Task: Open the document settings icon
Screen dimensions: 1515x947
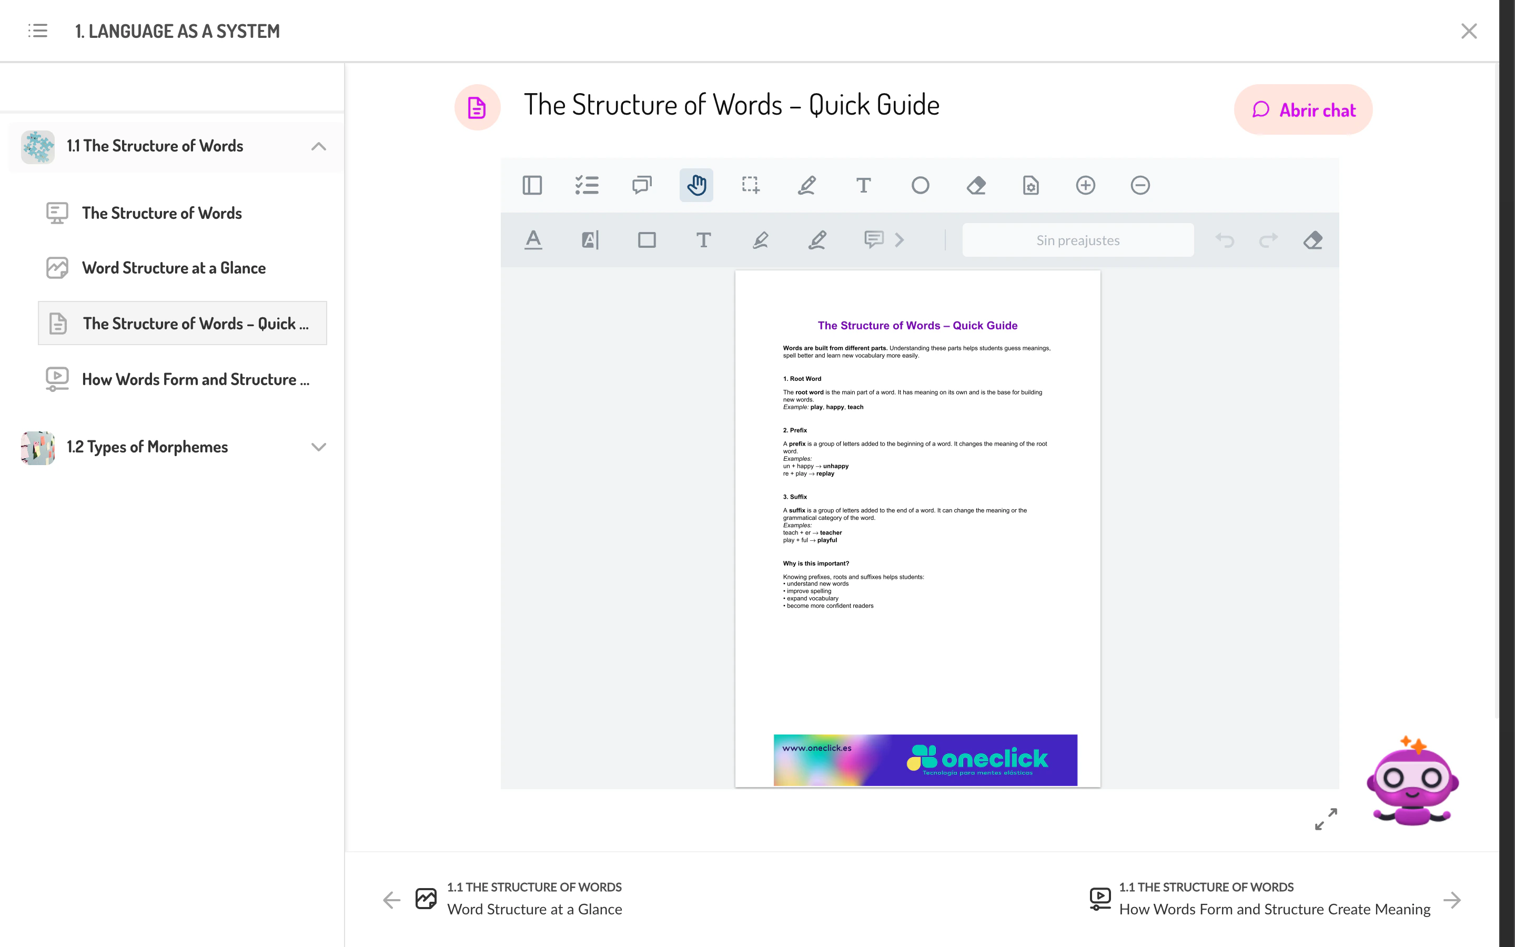Action: coord(1031,185)
